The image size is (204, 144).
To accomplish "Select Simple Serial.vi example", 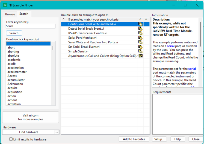I will [x=78, y=51].
